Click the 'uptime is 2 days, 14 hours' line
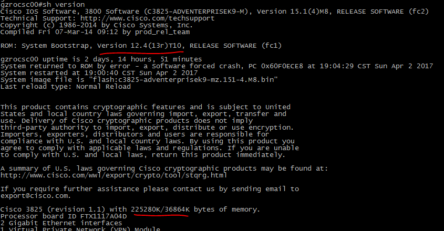Screen dimensions: 444x231 pos(101,59)
